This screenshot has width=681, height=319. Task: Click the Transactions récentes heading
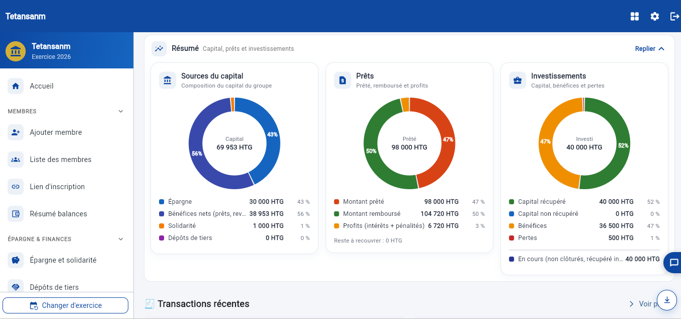click(203, 304)
